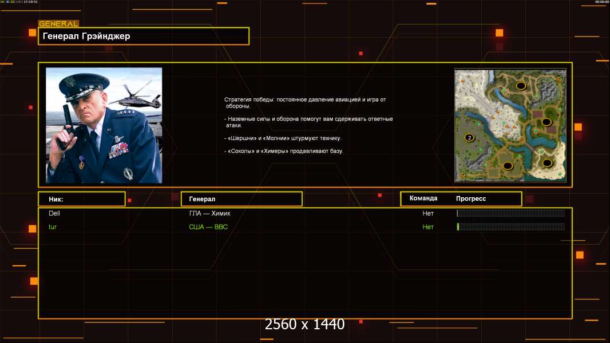Click the Генерал column header
610x343 pixels.
(241, 199)
